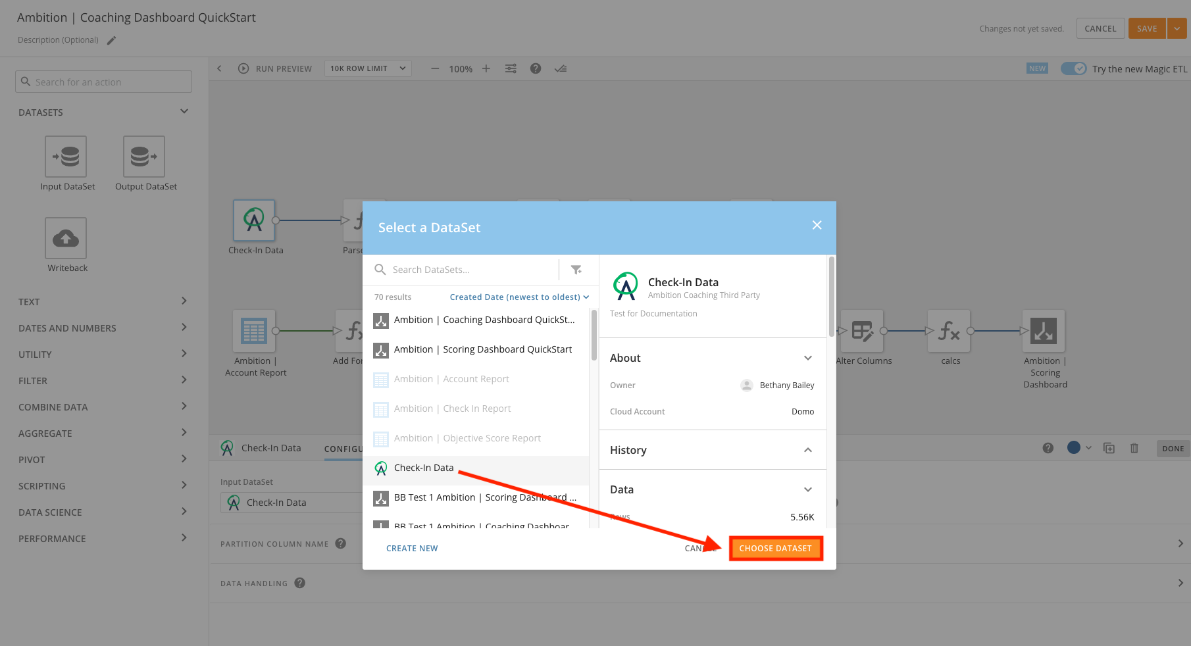This screenshot has width=1191, height=646.
Task: Select the Check-In Data node on canvas
Action: point(254,220)
